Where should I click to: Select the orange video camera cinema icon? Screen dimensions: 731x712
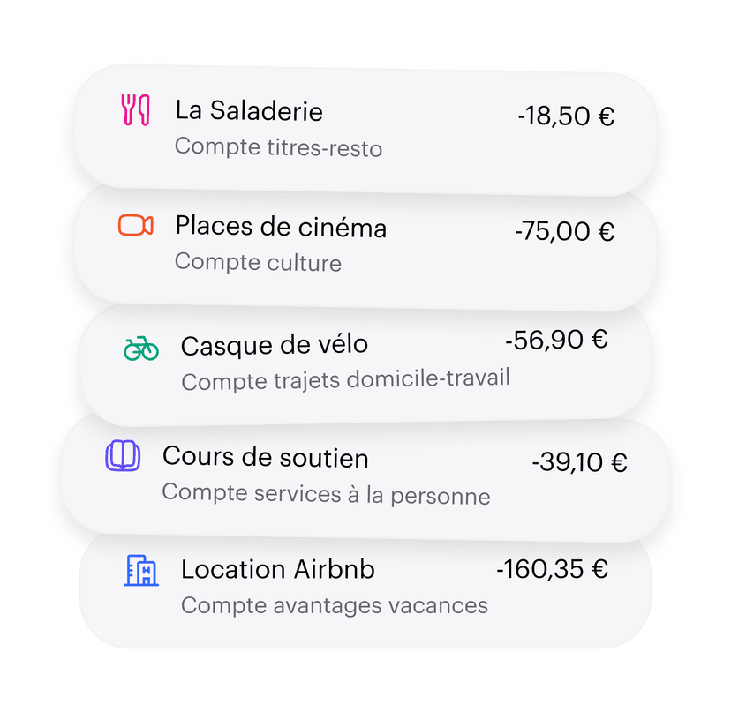[134, 227]
